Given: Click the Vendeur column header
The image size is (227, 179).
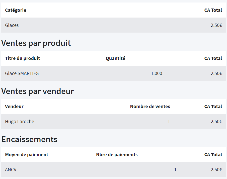Looking at the screenshot, I should point(14,106).
